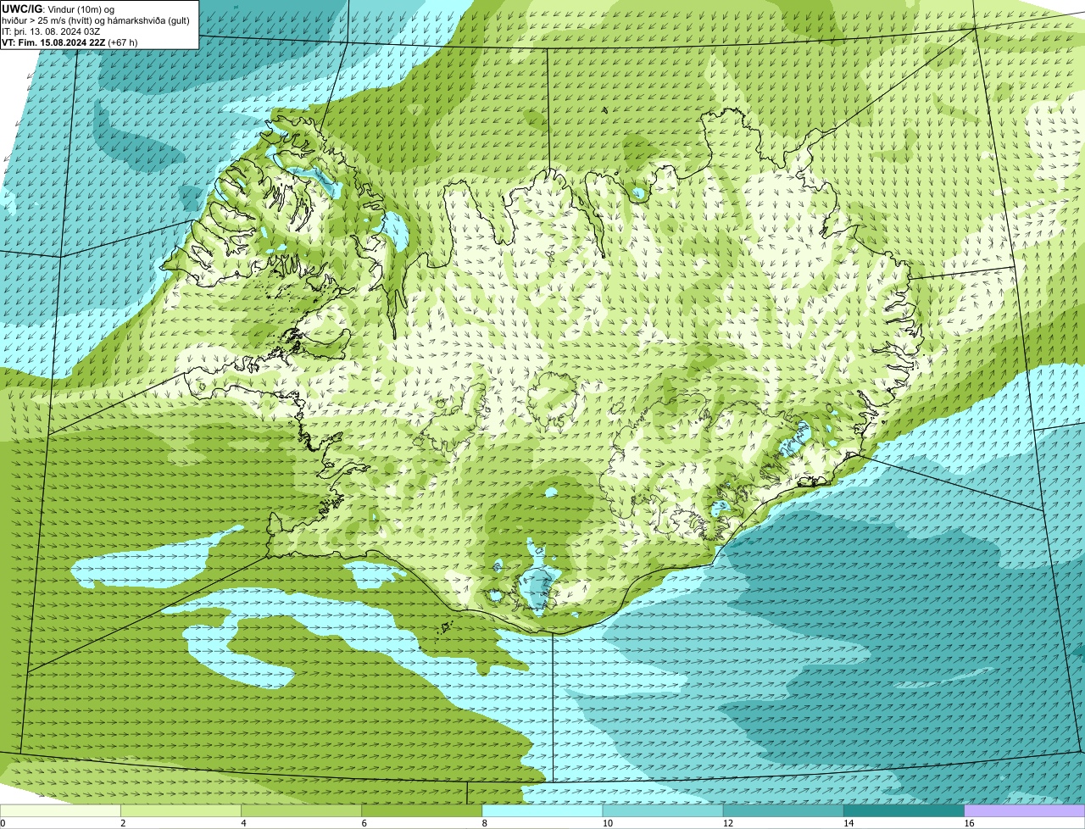Click the legend tick label "4"

pyautogui.click(x=243, y=823)
